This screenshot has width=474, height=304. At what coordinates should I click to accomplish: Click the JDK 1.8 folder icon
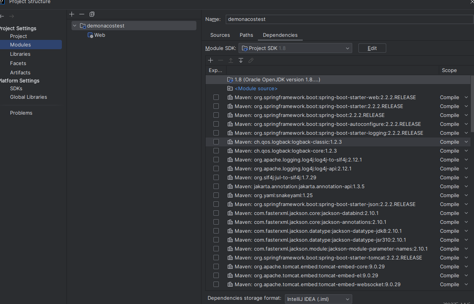[230, 79]
